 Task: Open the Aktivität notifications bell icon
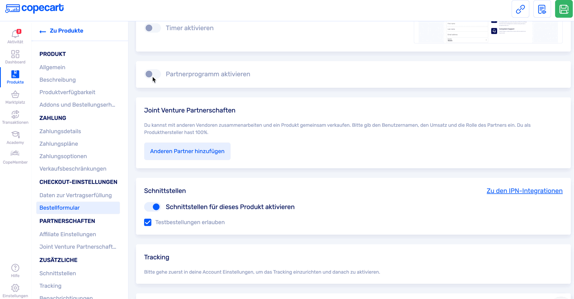(15, 35)
